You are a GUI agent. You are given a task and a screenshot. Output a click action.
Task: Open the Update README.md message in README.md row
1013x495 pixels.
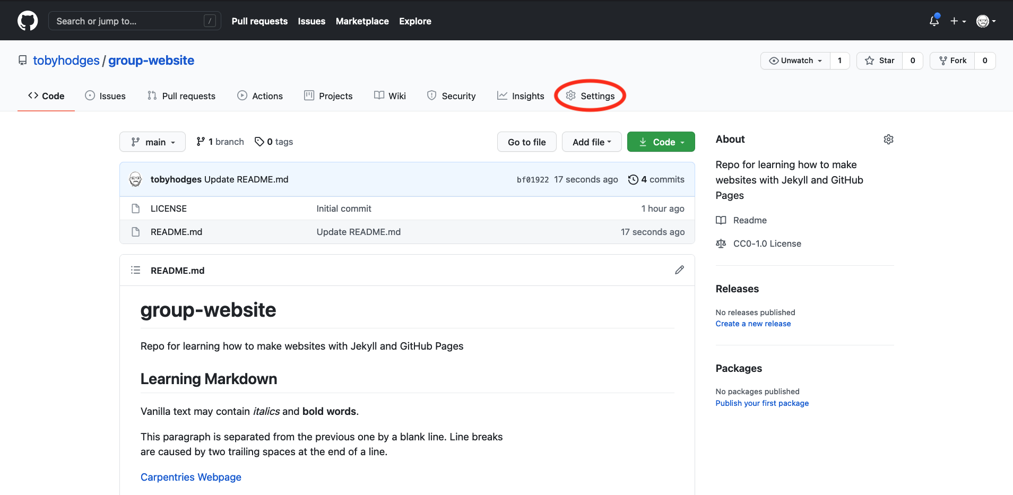click(359, 232)
